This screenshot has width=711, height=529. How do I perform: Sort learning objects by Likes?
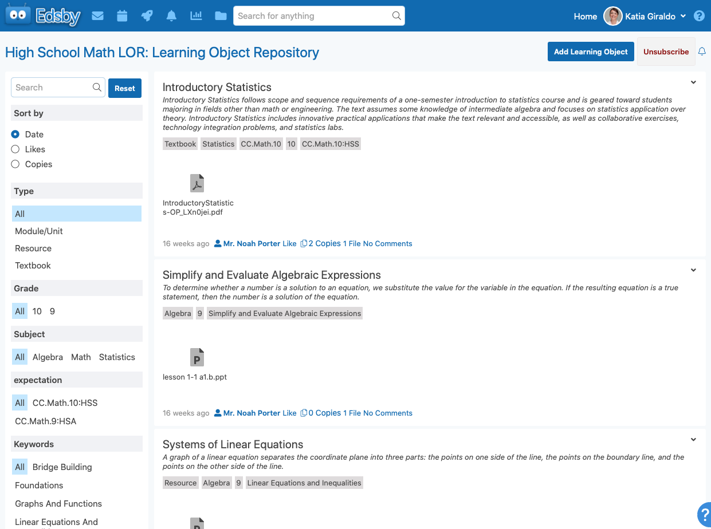point(15,149)
